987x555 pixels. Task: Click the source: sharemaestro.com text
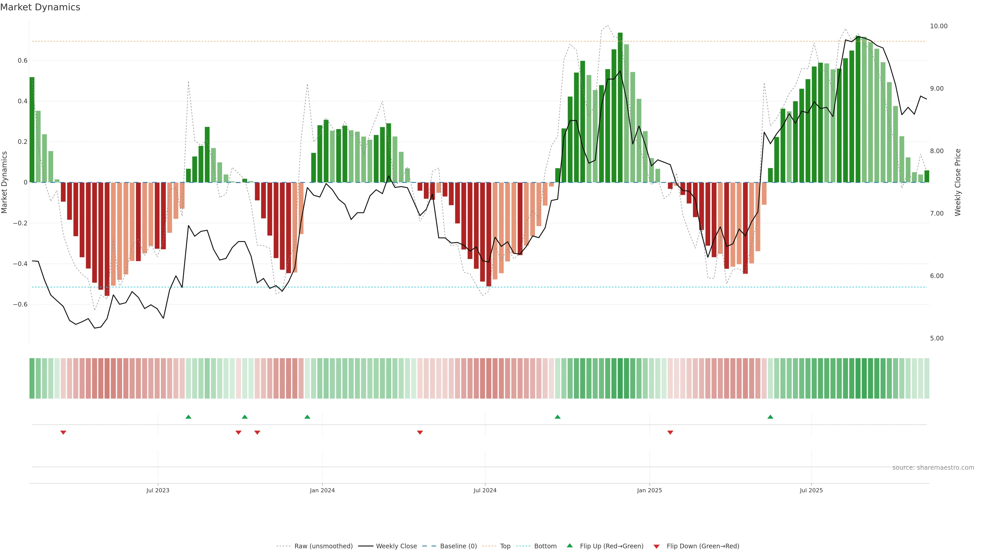tap(933, 468)
